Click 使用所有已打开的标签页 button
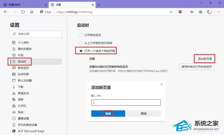This screenshot has height=135, width=224. (x=196, y=67)
